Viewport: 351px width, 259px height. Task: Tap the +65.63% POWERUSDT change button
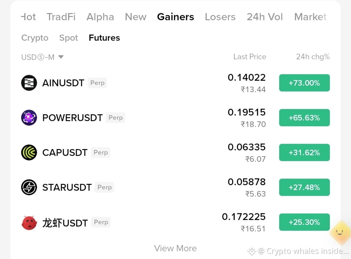304,118
